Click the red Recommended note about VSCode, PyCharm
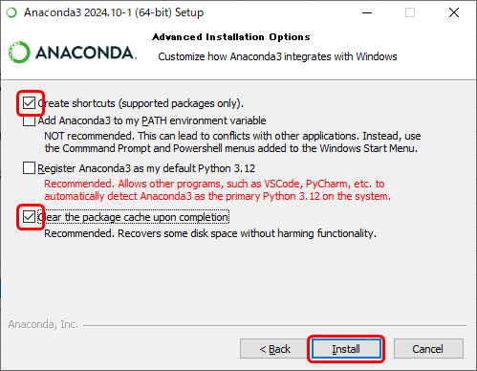Image resolution: width=477 pixels, height=371 pixels. 217,190
